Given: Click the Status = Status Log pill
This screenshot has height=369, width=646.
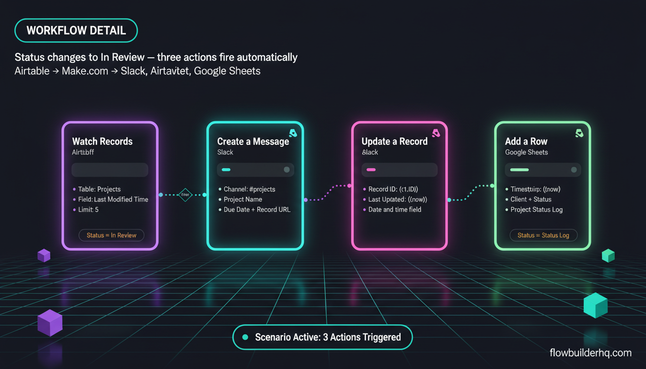Looking at the screenshot, I should coord(543,235).
